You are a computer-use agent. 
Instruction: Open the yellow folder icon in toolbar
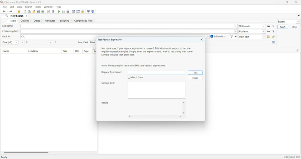(34, 11)
